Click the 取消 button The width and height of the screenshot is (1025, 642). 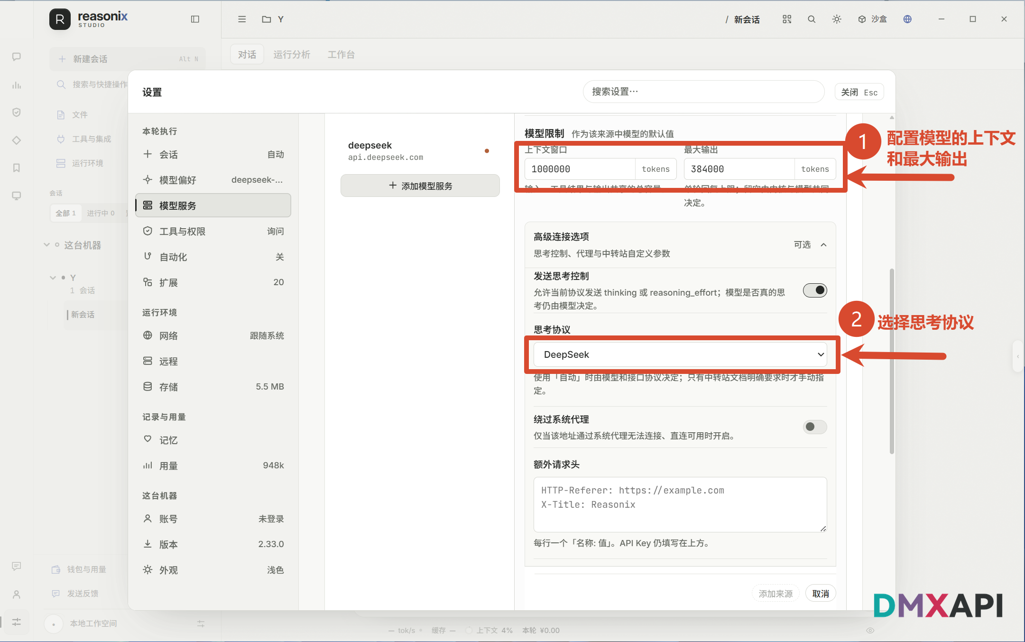pyautogui.click(x=821, y=594)
